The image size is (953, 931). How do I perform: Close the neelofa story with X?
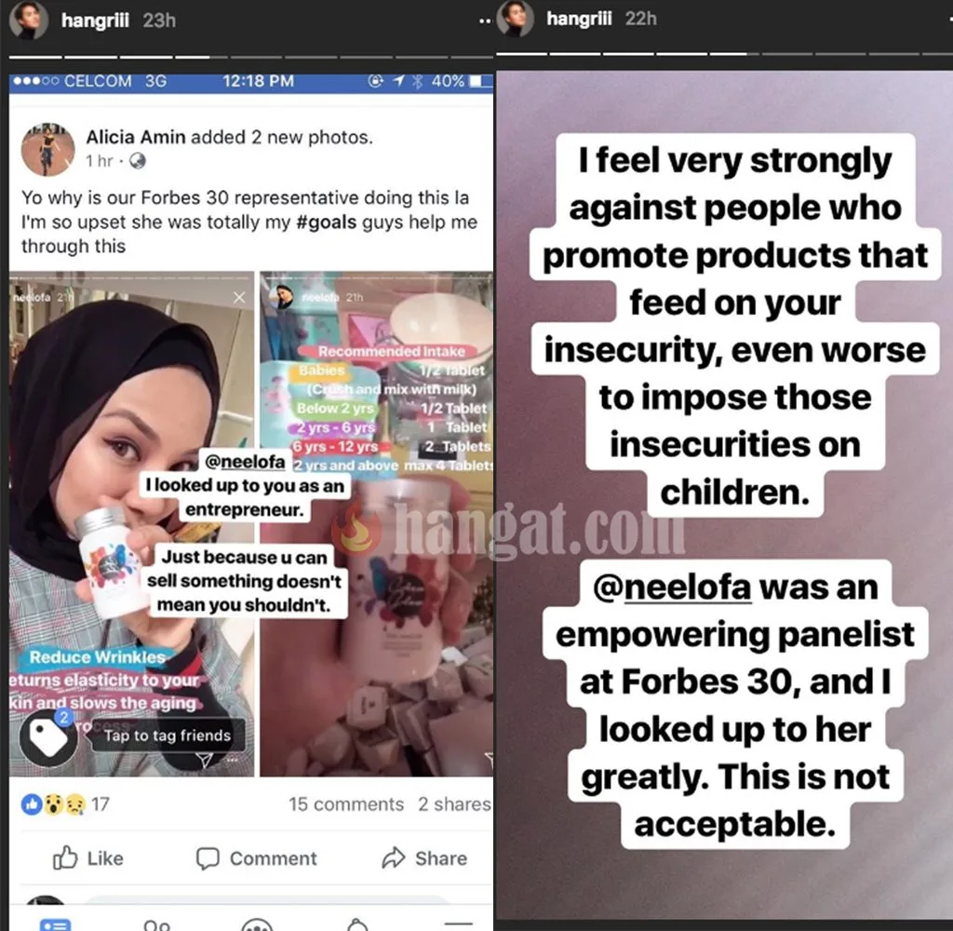point(239,297)
